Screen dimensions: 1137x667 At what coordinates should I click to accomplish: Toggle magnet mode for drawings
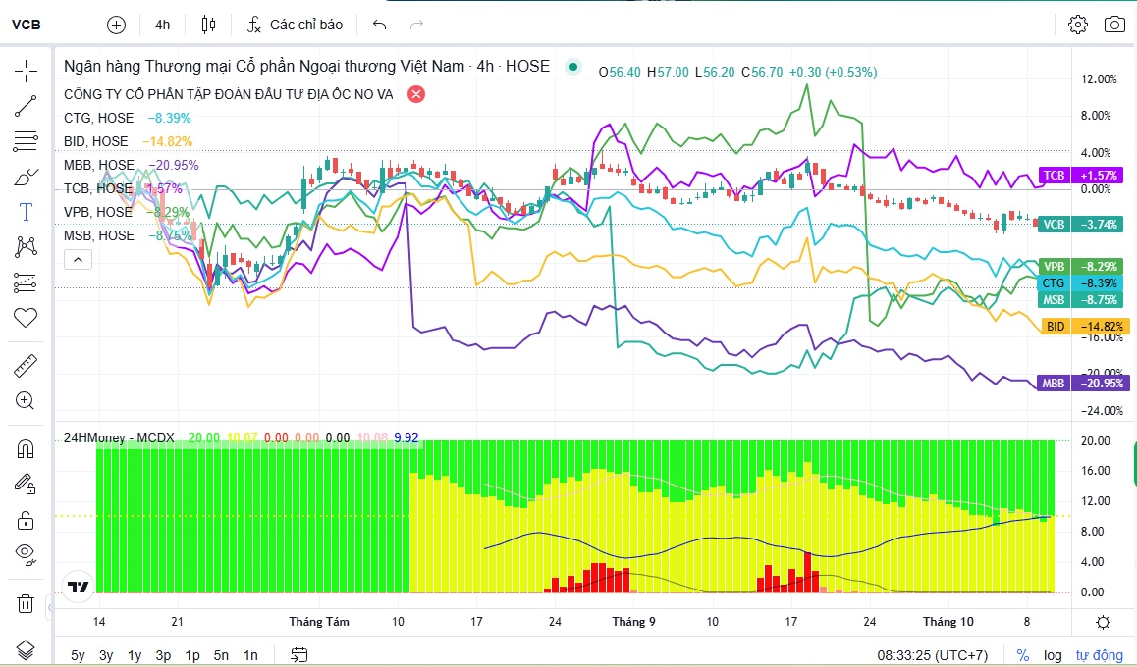(x=26, y=450)
